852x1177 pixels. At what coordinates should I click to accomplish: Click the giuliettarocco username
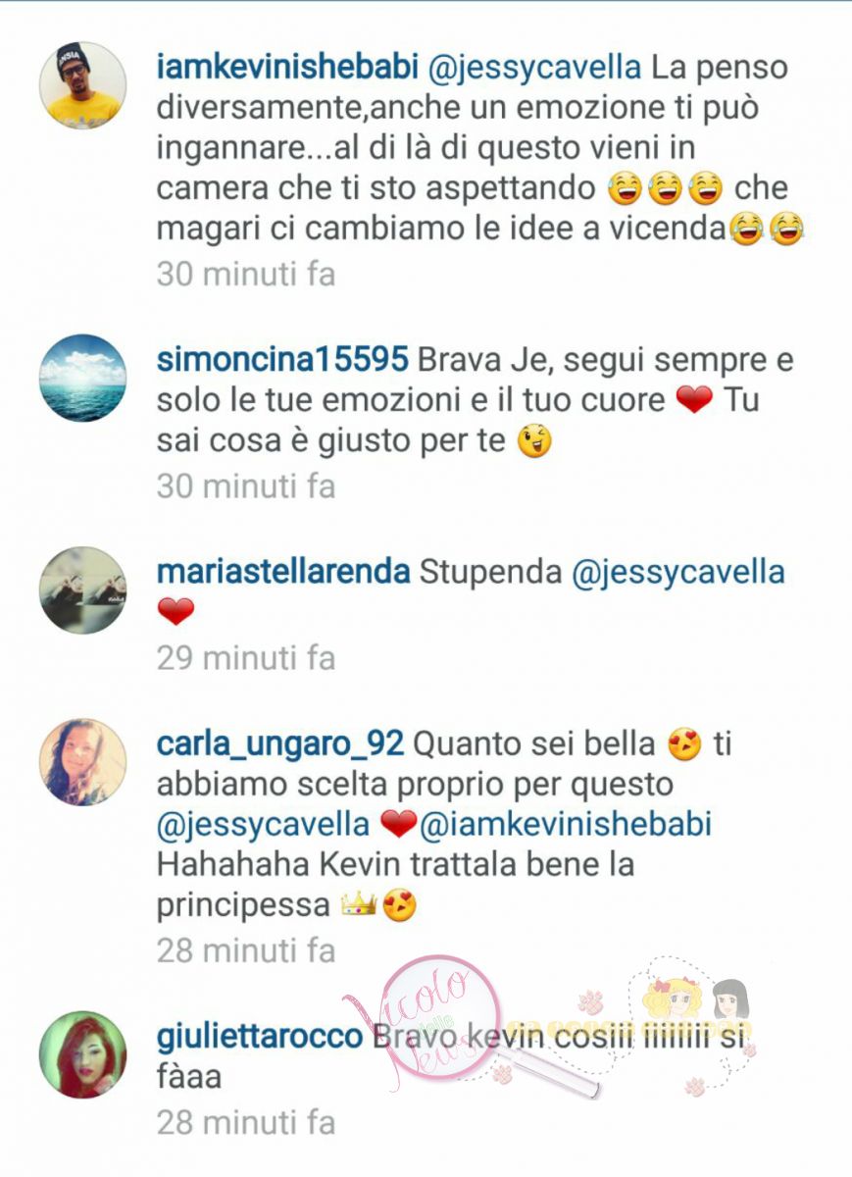tap(260, 1038)
